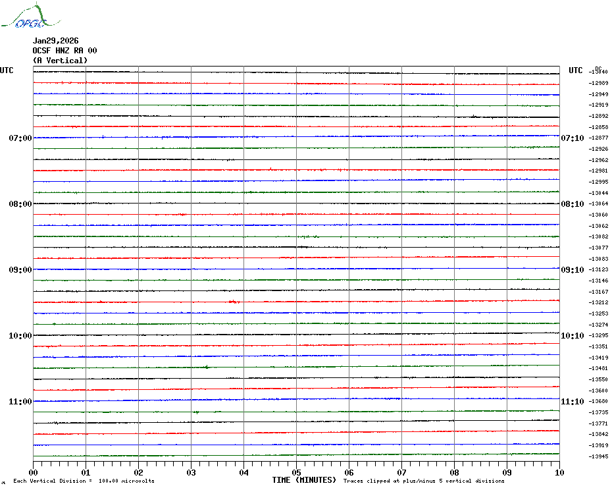Click the 06 minute tick label

pyautogui.click(x=349, y=472)
